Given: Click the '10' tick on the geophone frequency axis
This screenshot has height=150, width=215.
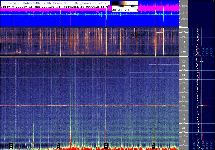Looking at the screenshot, I should pos(183,47).
